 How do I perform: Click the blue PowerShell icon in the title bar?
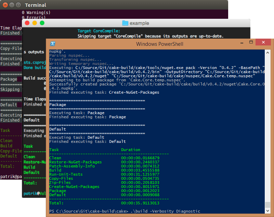pyautogui.click(x=52, y=44)
